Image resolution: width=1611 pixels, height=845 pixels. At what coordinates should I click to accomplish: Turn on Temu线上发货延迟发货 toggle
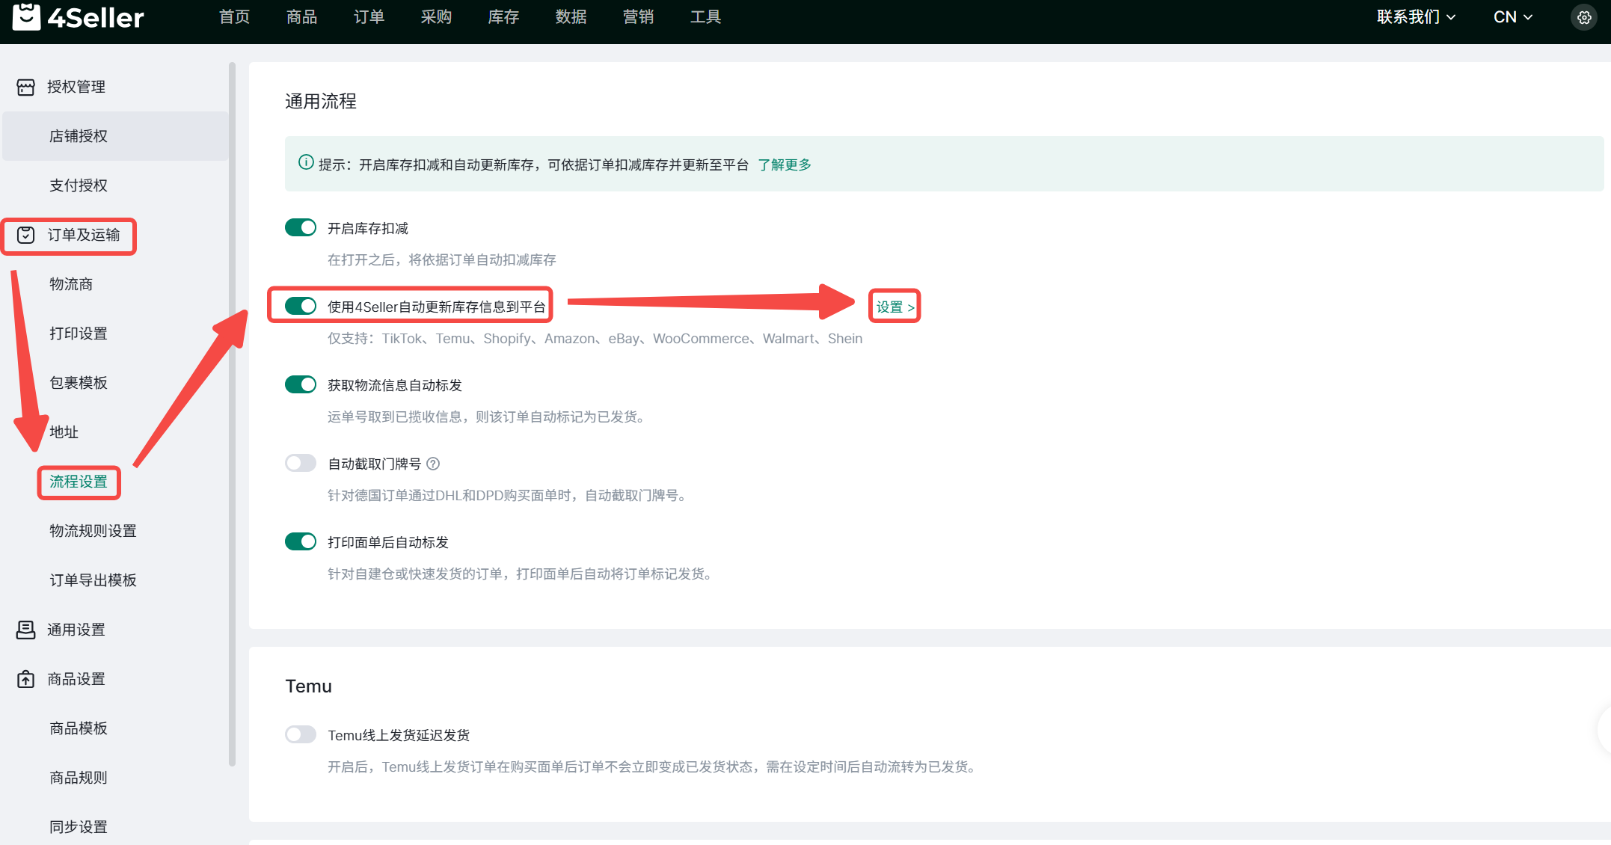301,734
